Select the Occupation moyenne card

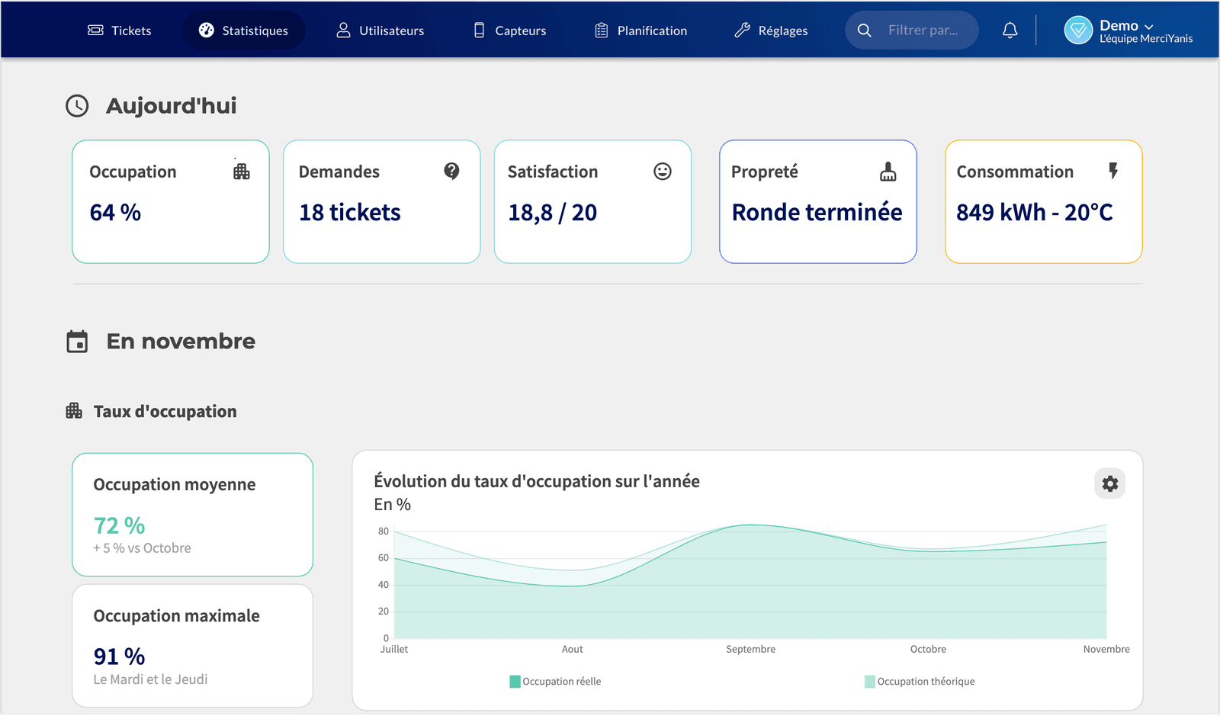tap(193, 515)
